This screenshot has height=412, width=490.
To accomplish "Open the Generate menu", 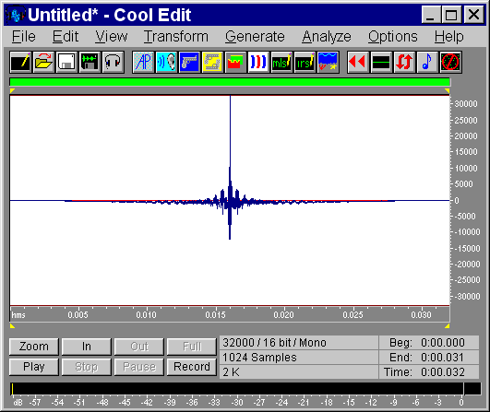I will [255, 37].
